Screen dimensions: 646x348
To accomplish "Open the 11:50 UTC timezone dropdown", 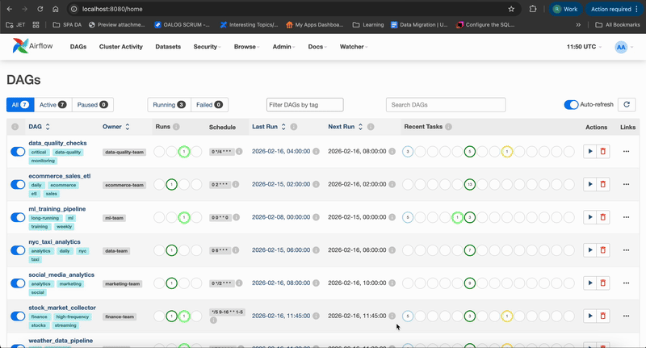I will (x=584, y=47).
